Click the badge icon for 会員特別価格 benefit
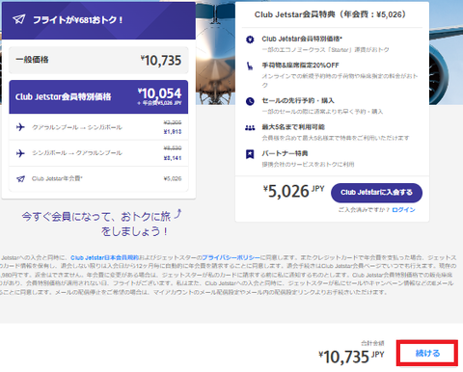 pos(250,40)
